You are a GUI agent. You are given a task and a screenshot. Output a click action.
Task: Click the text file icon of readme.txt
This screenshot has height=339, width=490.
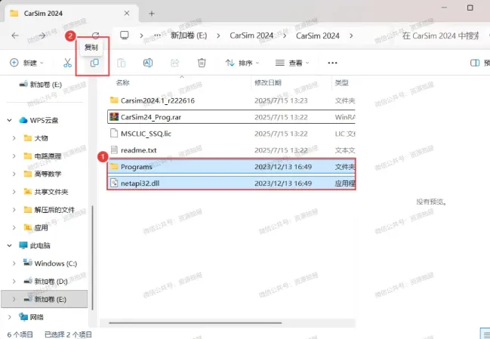click(x=114, y=150)
